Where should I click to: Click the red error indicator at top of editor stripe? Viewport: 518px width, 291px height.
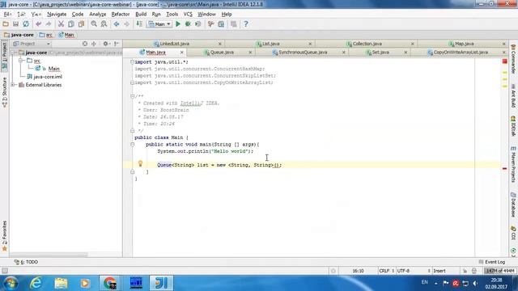pos(504,61)
